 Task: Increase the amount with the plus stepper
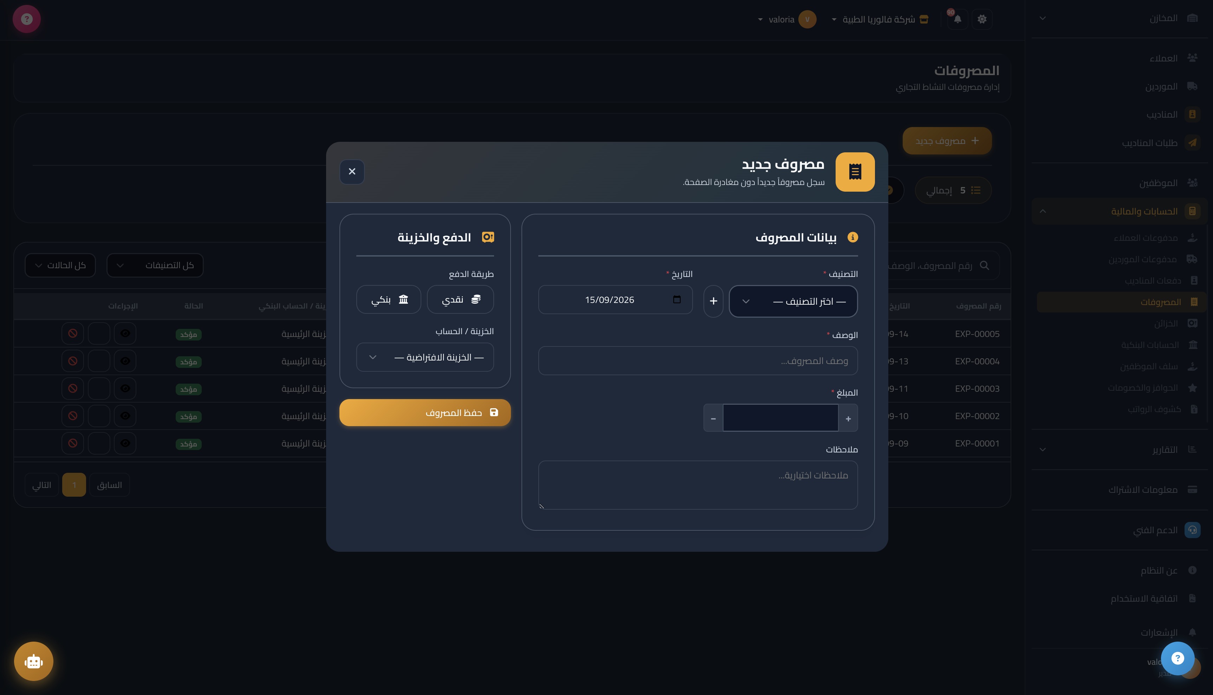(848, 418)
